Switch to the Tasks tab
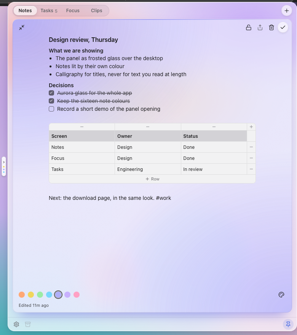 [49, 11]
